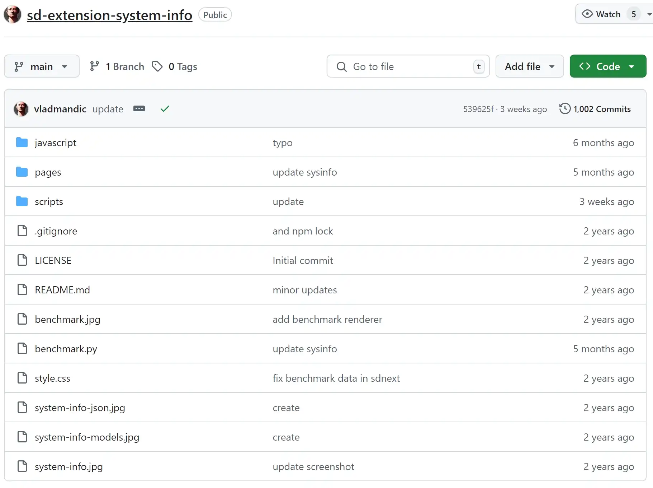This screenshot has height=488, width=653.
Task: Open 'create' commit in system-info-json.jpg row
Action: pos(286,408)
